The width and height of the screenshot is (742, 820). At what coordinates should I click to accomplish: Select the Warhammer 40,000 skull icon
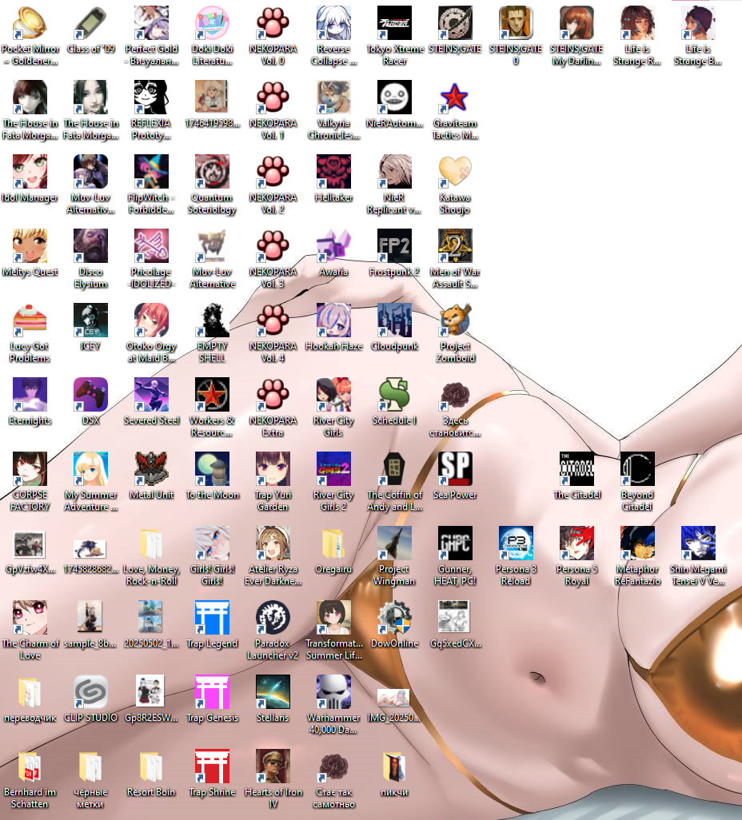[x=333, y=692]
